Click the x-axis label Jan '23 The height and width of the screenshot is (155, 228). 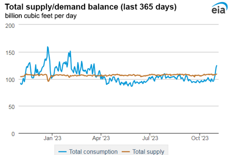click(x=53, y=138)
